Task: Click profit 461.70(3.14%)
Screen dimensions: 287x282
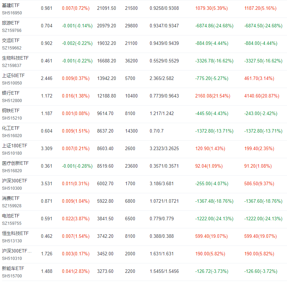Action: [259, 79]
